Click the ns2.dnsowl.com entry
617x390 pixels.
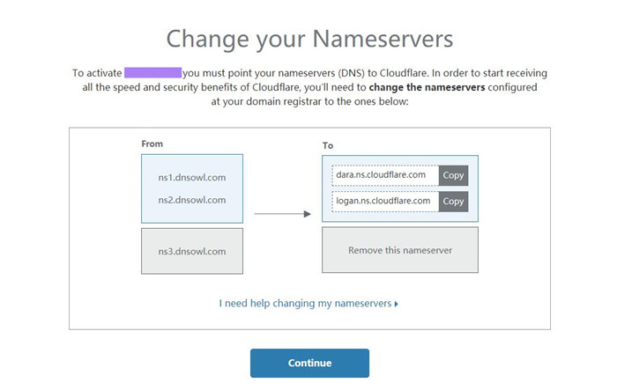click(192, 200)
